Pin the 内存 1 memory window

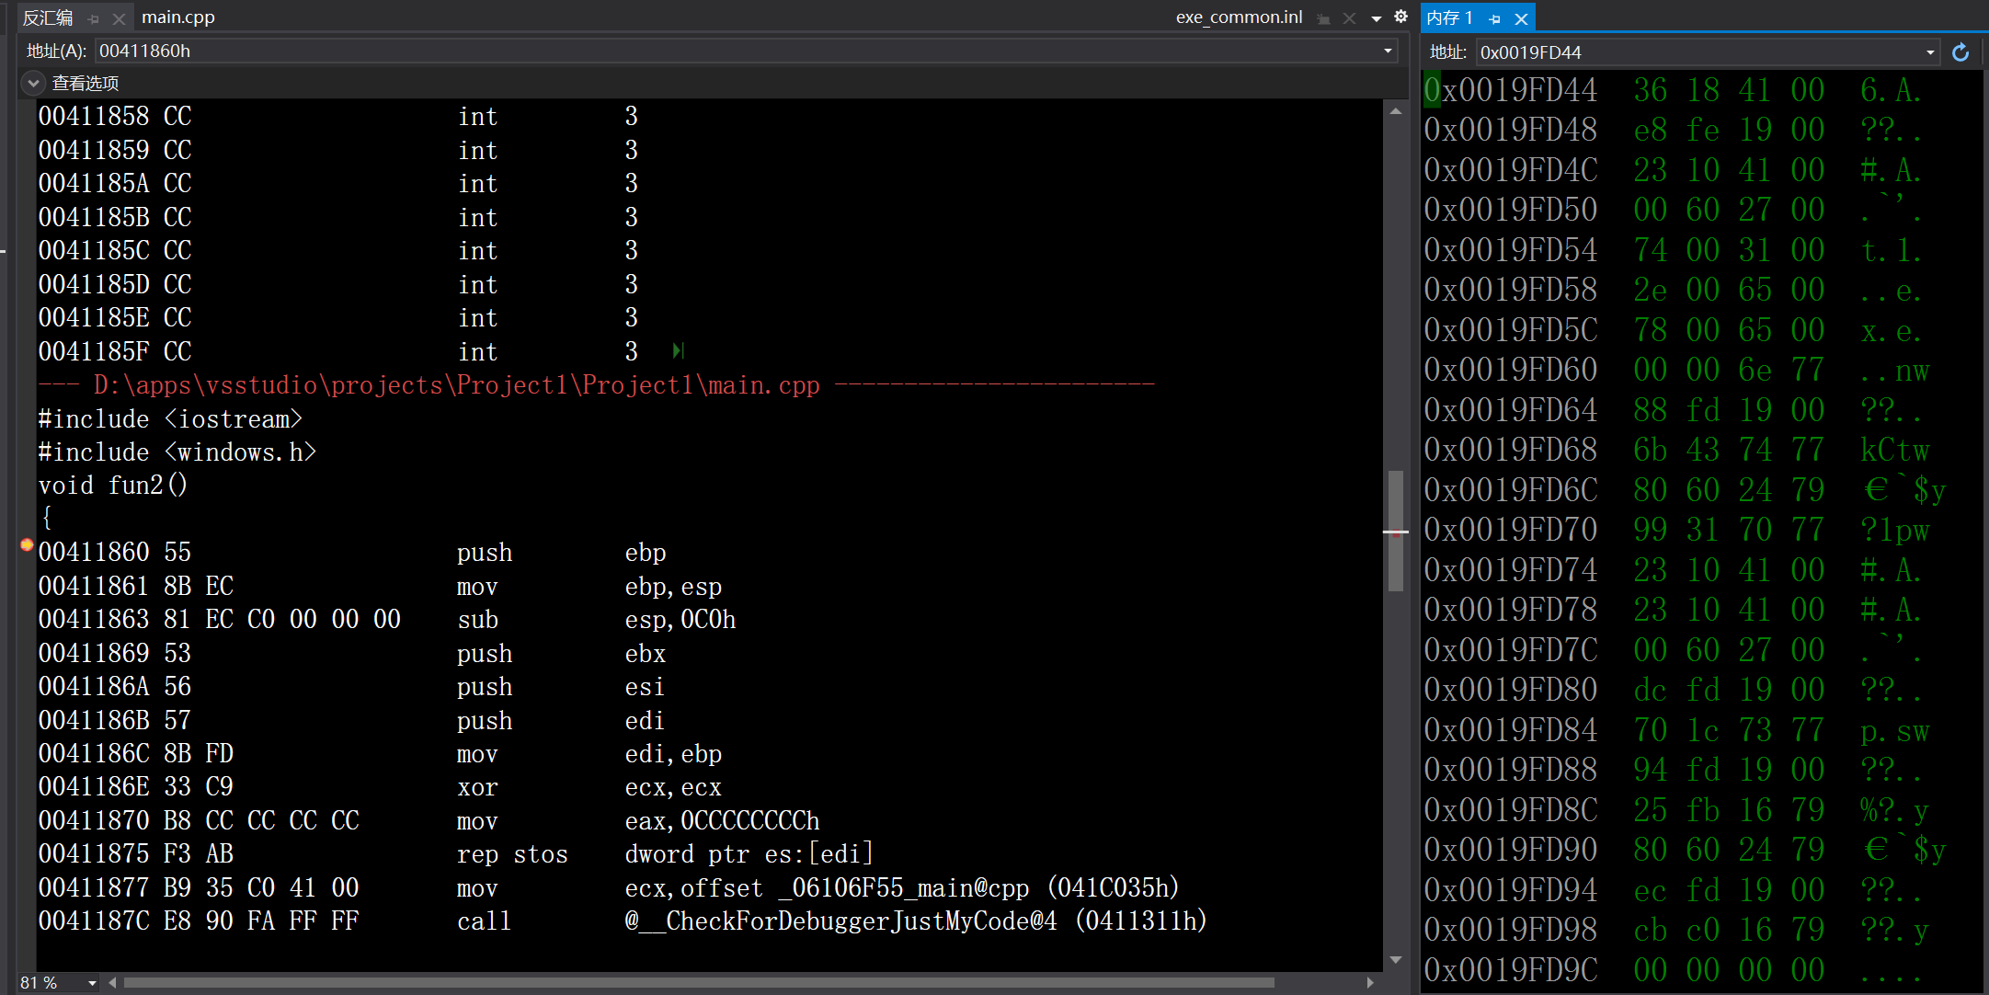pos(1494,18)
